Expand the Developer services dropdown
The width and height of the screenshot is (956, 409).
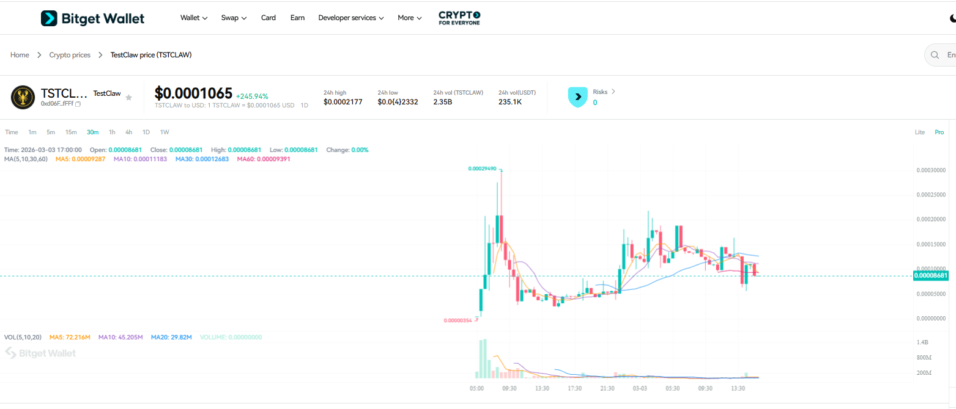pyautogui.click(x=350, y=18)
